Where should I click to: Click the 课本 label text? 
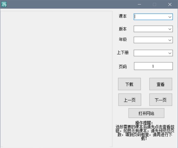point(123,16)
